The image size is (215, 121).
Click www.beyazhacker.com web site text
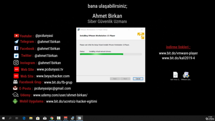[x=53, y=76]
